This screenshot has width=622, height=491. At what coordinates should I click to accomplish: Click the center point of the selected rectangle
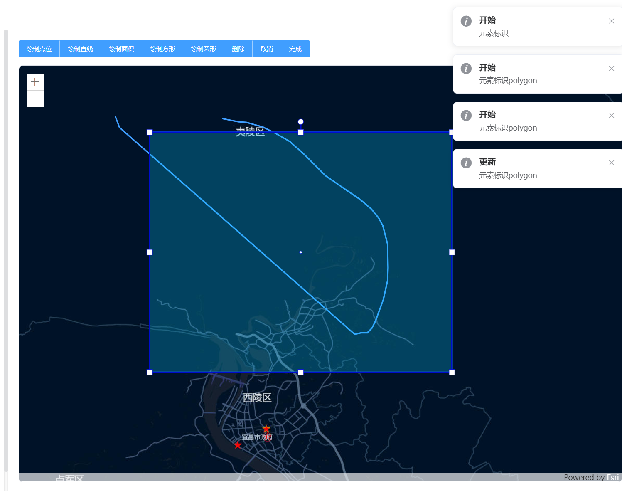(301, 252)
